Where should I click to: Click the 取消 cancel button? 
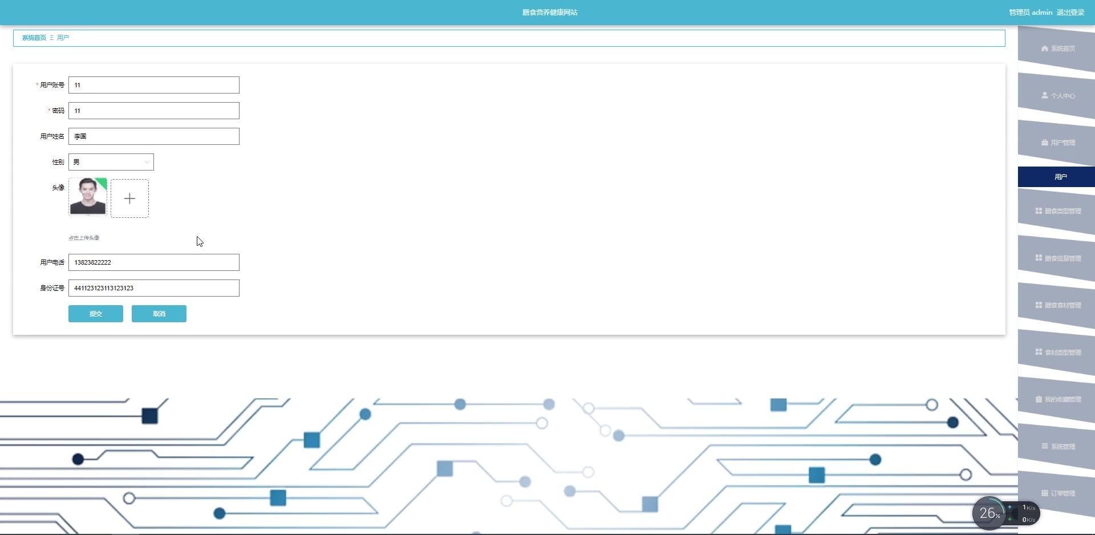tap(159, 314)
